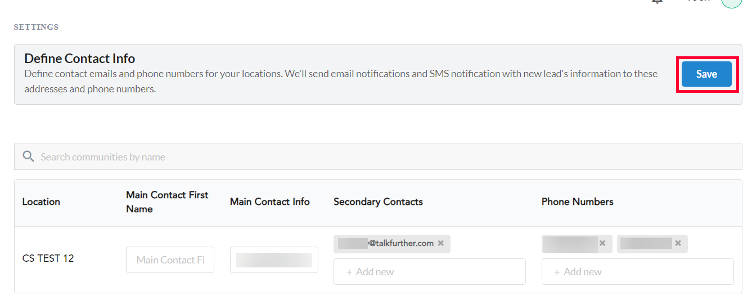Click the Save button
The width and height of the screenshot is (752, 304).
pyautogui.click(x=706, y=74)
